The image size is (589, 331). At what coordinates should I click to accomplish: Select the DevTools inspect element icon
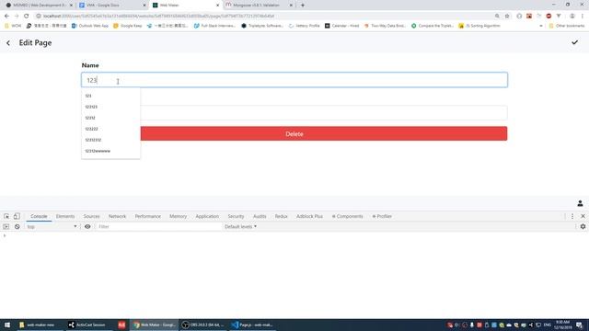pos(6,216)
